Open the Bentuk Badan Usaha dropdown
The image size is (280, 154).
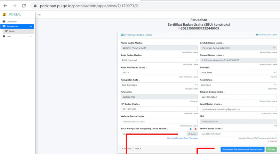click(x=238, y=48)
